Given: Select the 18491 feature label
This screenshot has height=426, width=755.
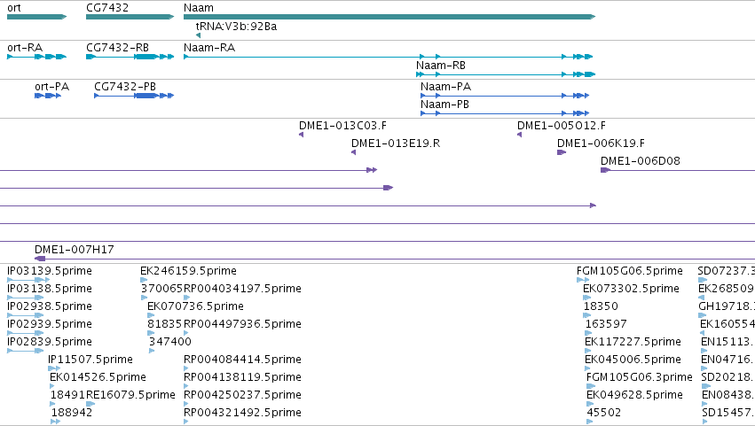Looking at the screenshot, I should (67, 395).
